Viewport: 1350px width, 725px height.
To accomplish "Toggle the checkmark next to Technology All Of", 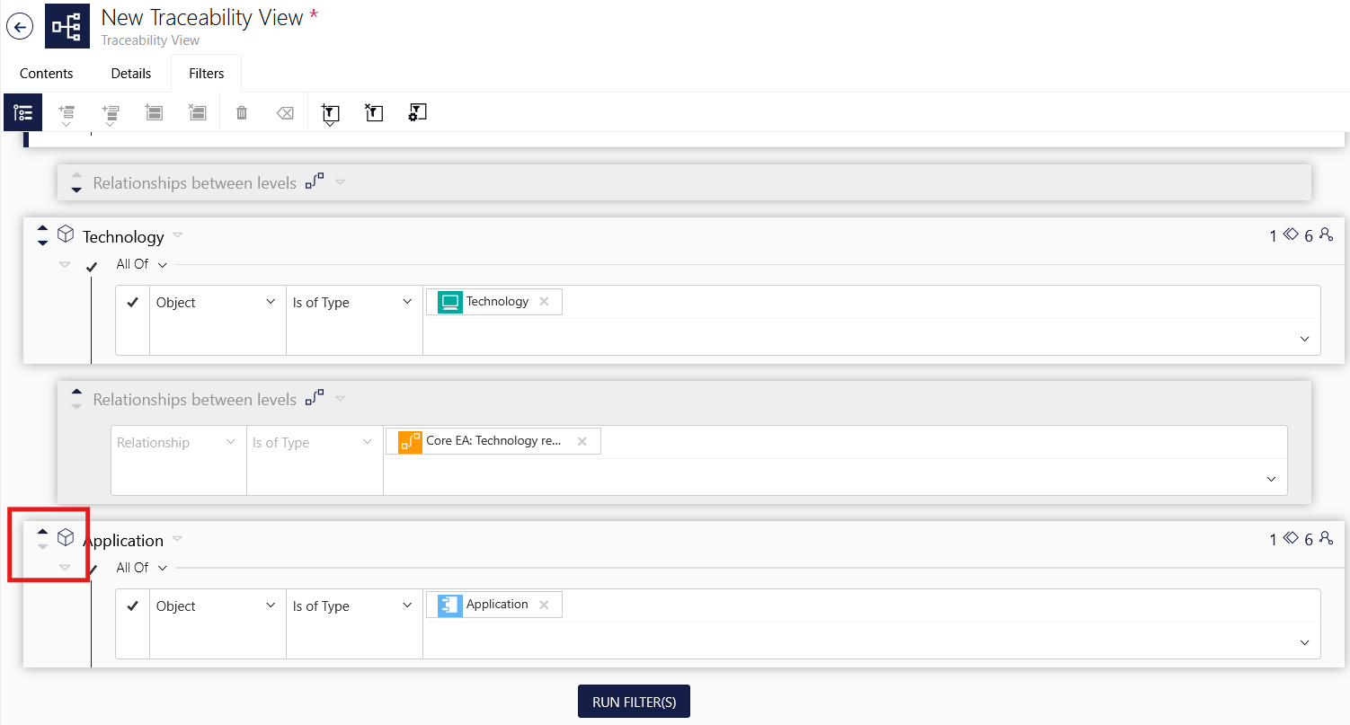I will click(91, 267).
